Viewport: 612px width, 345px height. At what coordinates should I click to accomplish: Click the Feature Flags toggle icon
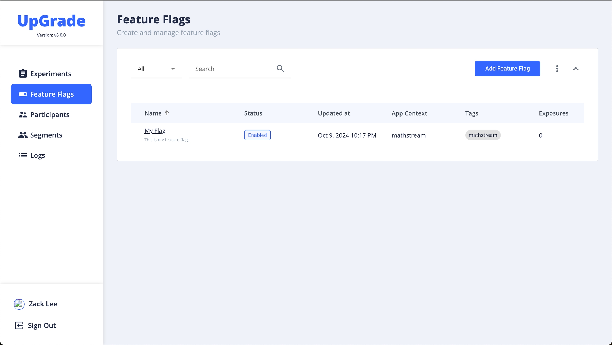(23, 94)
